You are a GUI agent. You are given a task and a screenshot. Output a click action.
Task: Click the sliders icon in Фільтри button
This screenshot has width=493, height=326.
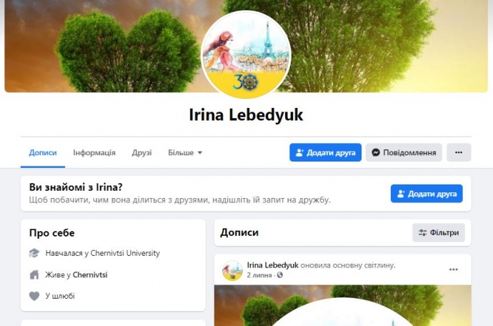(x=422, y=232)
